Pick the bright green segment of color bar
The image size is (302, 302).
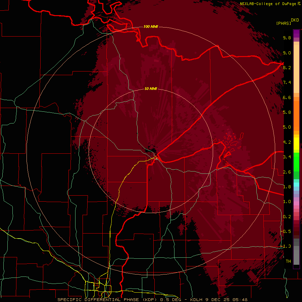pos(296,162)
